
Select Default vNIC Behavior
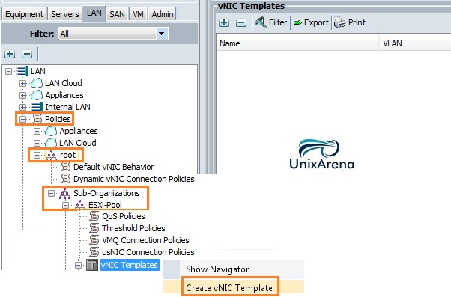[x=113, y=167]
